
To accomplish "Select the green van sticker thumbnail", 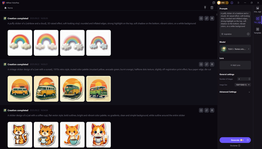I will point(98,89).
